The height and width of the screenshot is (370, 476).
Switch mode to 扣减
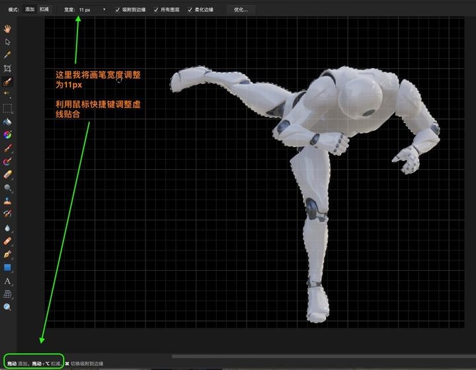44,10
